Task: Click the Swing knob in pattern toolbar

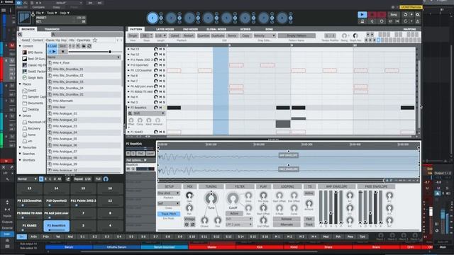Action: tap(344, 35)
